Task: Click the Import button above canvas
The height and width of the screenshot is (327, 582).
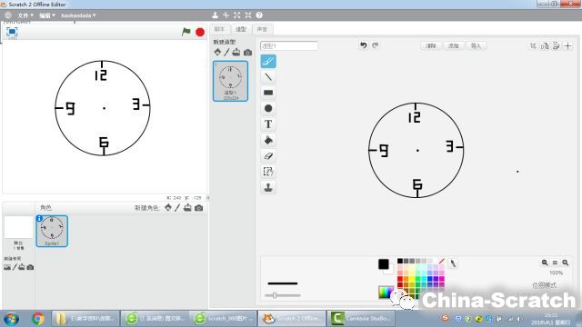Action: click(476, 46)
